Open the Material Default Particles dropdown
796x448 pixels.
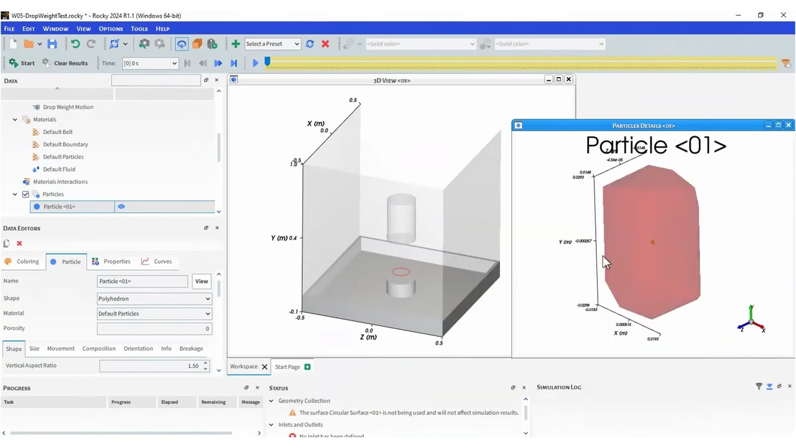coord(154,314)
